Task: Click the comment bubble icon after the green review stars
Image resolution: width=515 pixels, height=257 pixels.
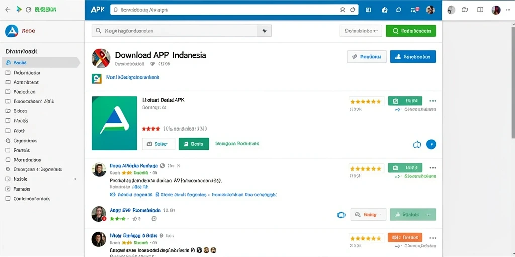Action: pos(154,219)
